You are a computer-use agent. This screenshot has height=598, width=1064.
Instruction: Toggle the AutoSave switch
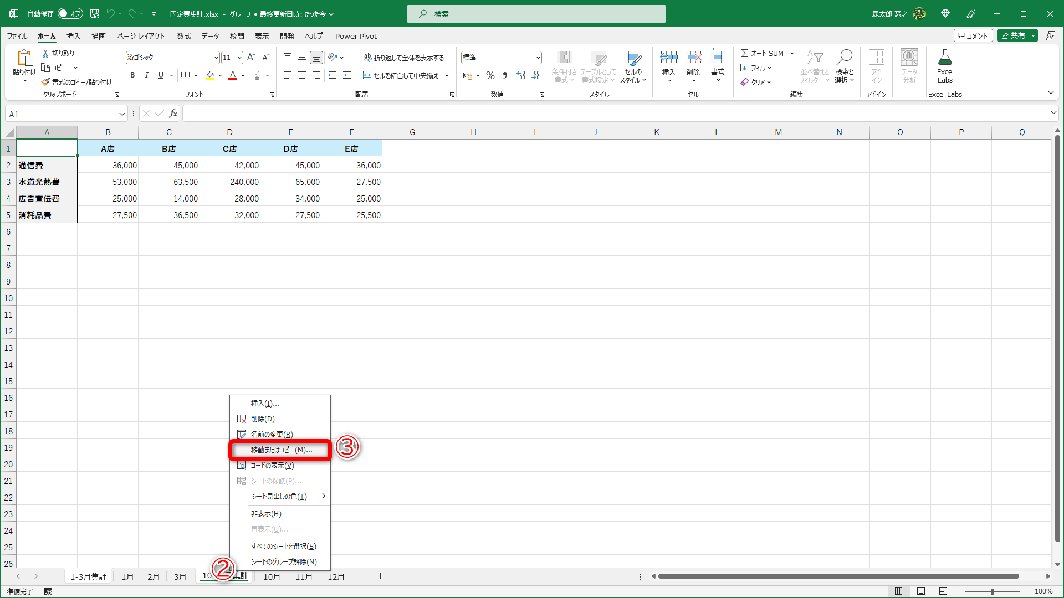70,13
